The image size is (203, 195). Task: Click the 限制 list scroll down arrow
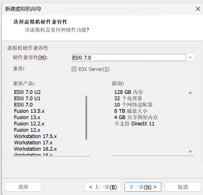[190, 151]
